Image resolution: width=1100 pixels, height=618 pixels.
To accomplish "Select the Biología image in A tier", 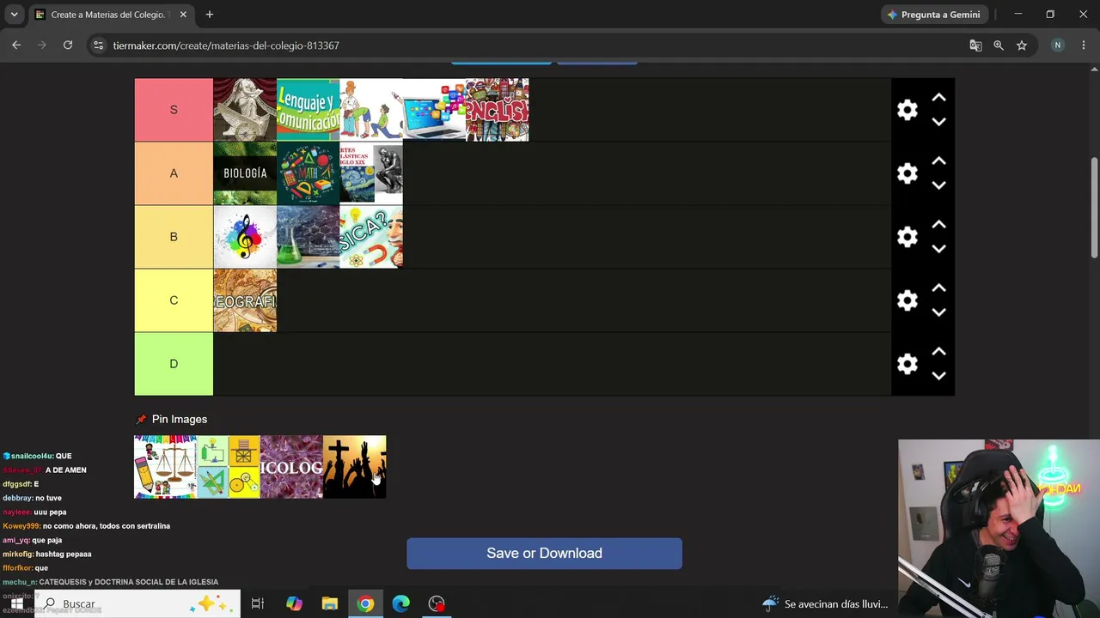I will point(245,173).
